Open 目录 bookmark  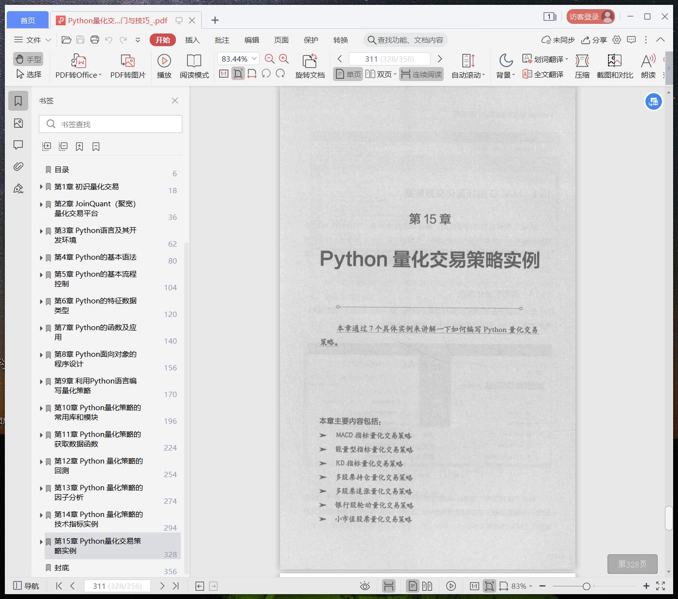click(62, 169)
